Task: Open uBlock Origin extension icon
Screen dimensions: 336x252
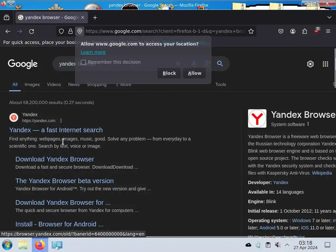Action: [317, 31]
